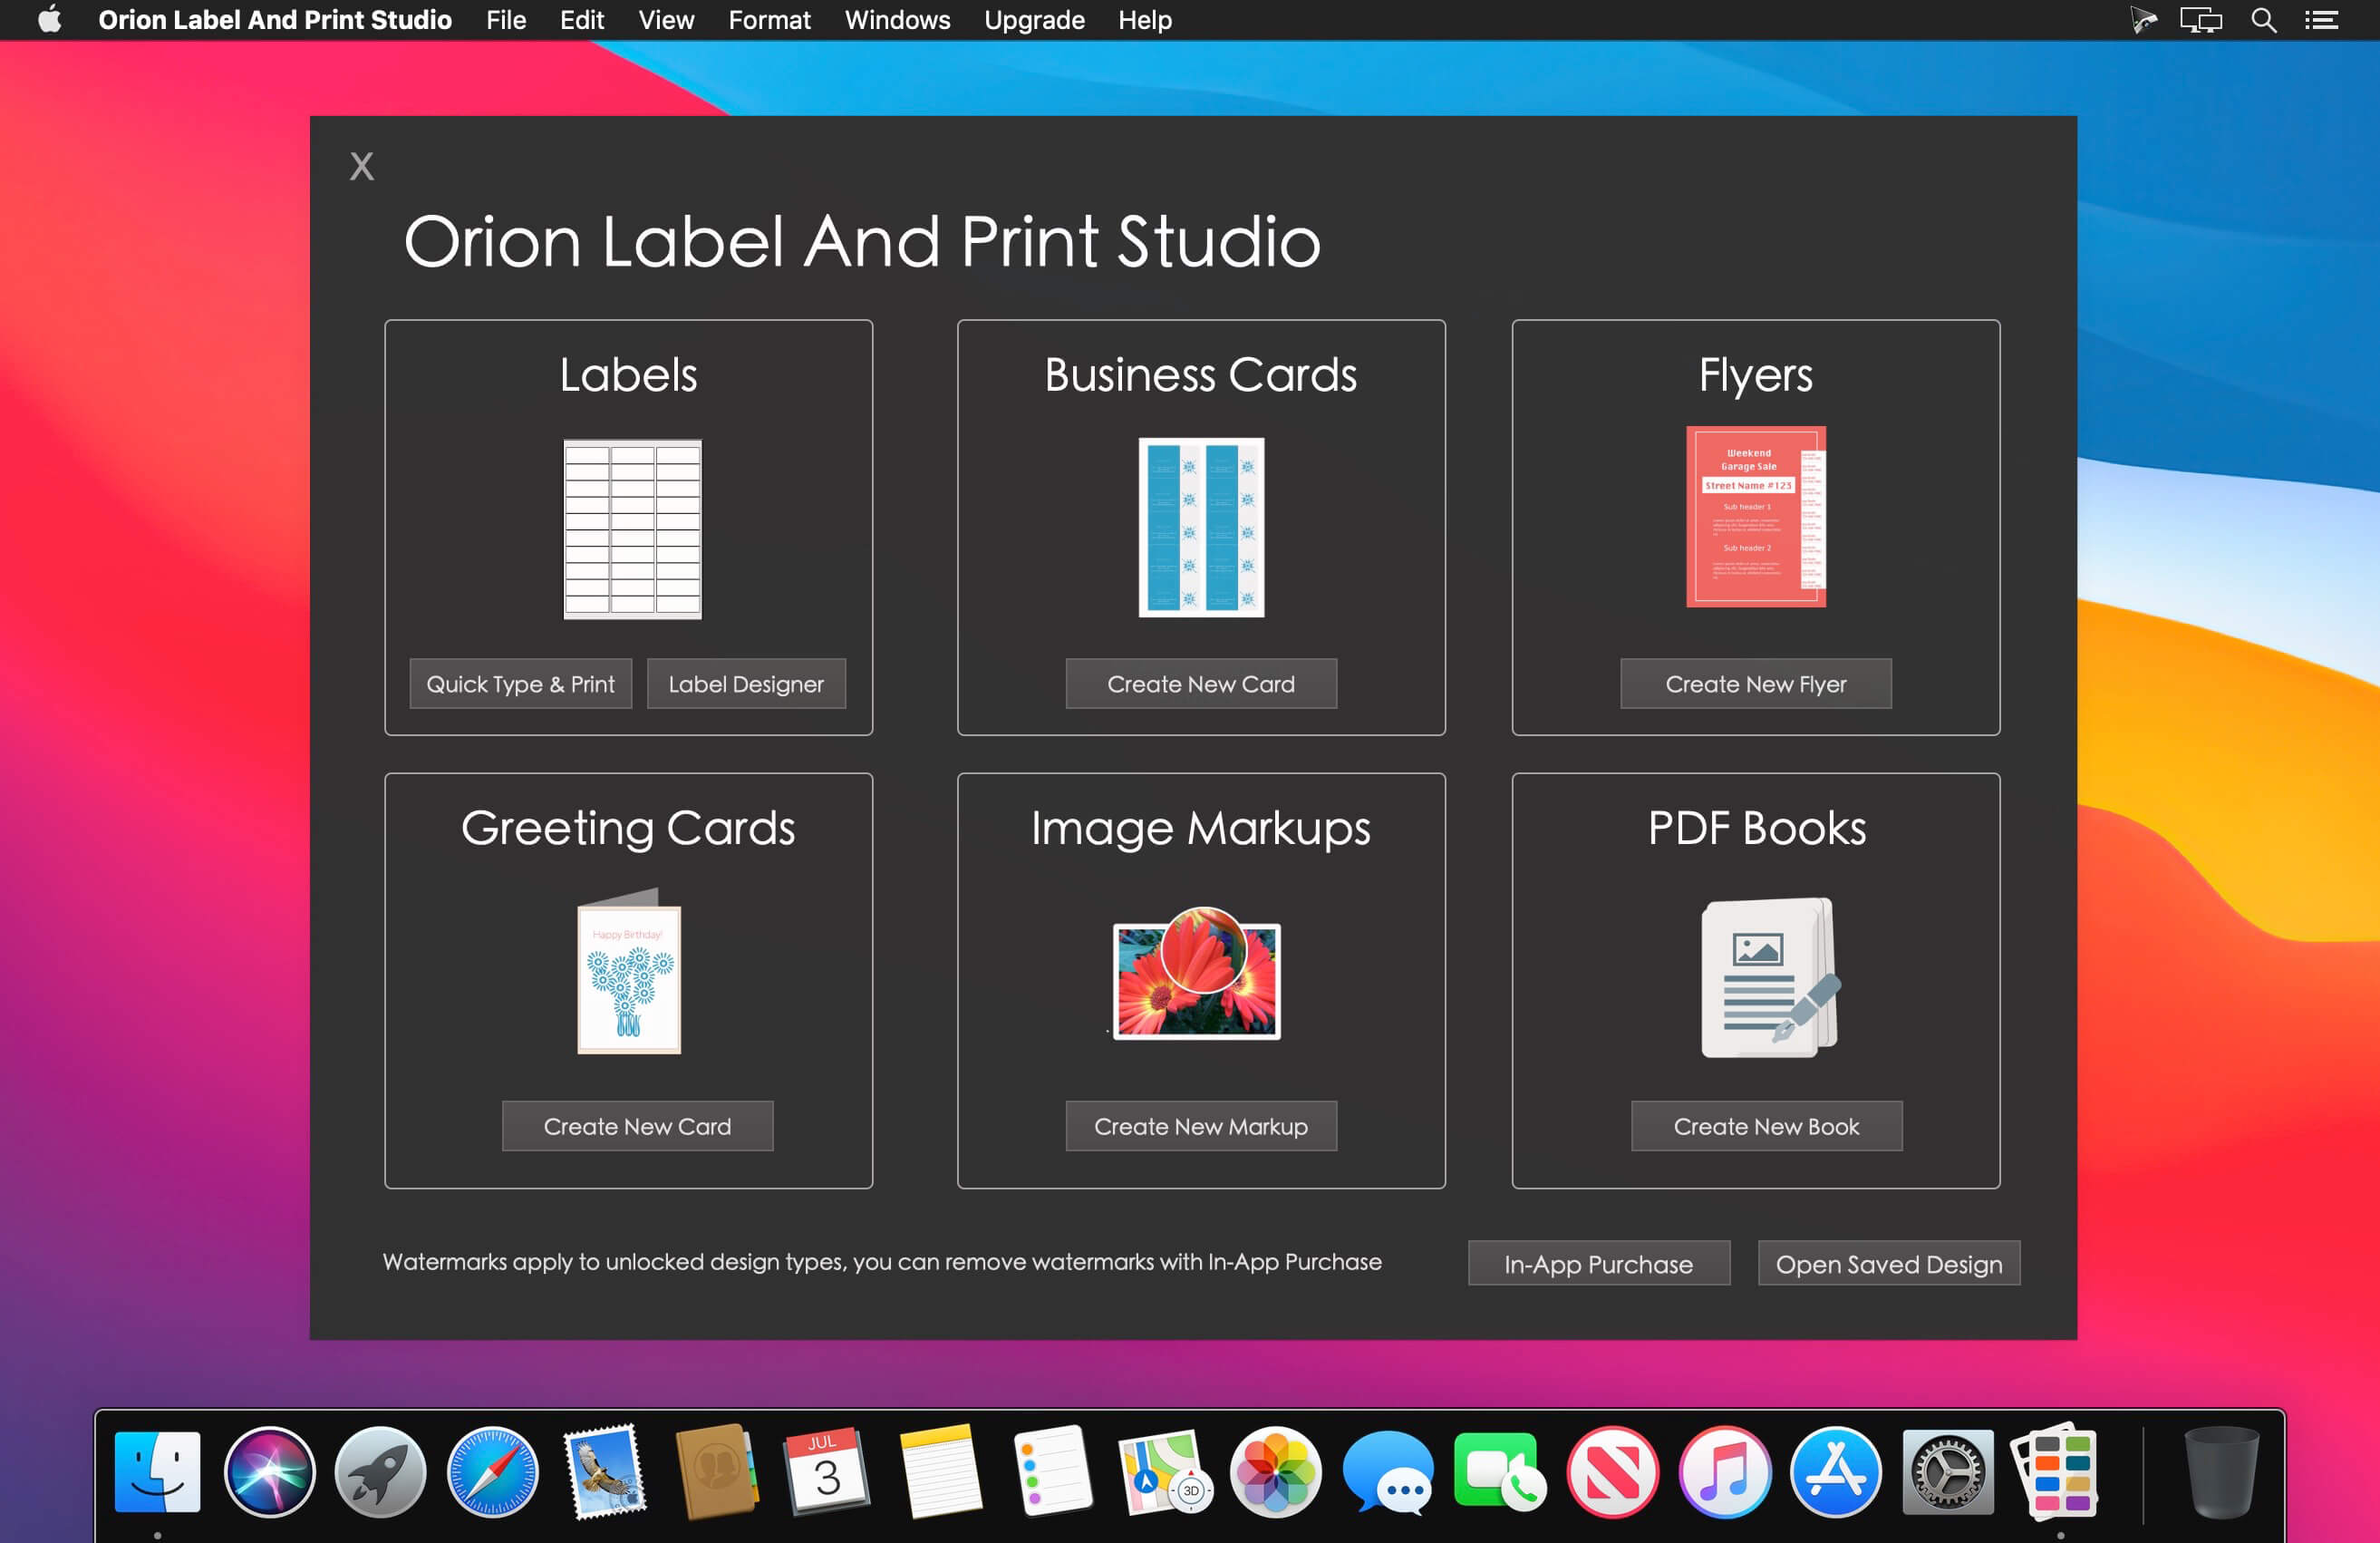Open the Mail stamp icon in dock
Image resolution: width=2380 pixels, height=1543 pixels.
click(x=604, y=1472)
